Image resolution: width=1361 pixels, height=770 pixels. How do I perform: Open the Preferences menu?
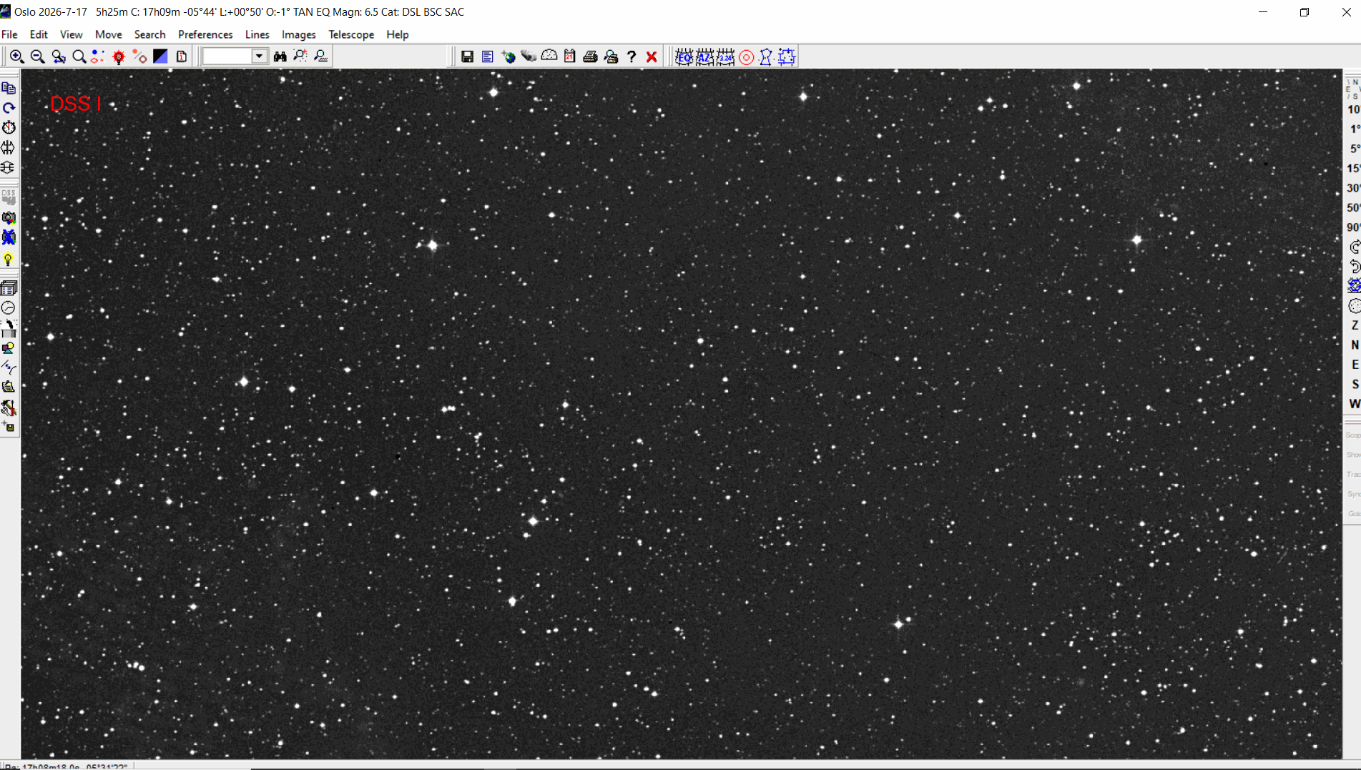coord(205,34)
